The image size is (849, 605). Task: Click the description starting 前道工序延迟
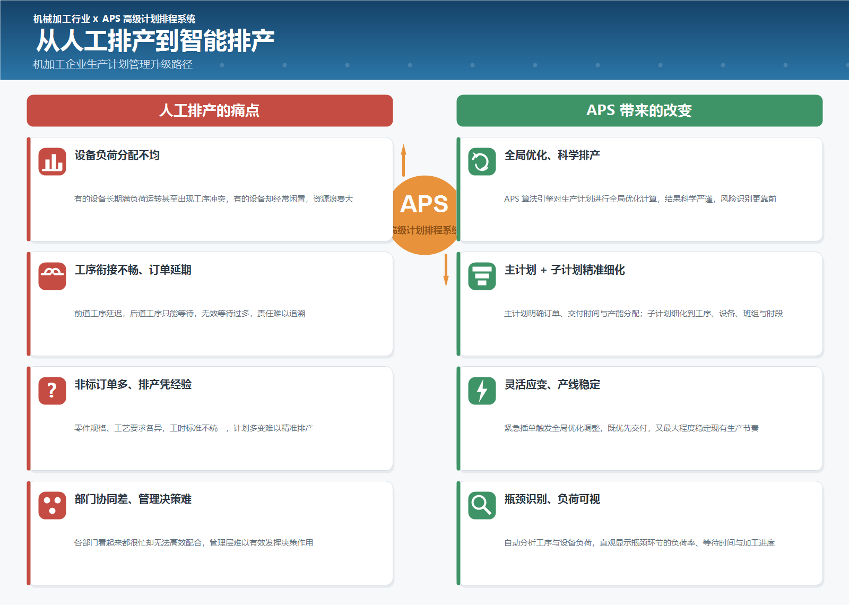(x=189, y=314)
